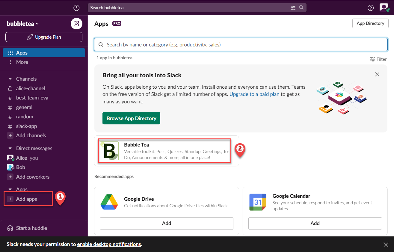The width and height of the screenshot is (394, 252).
Task: Click the Google Calendar icon
Action: click(x=258, y=202)
